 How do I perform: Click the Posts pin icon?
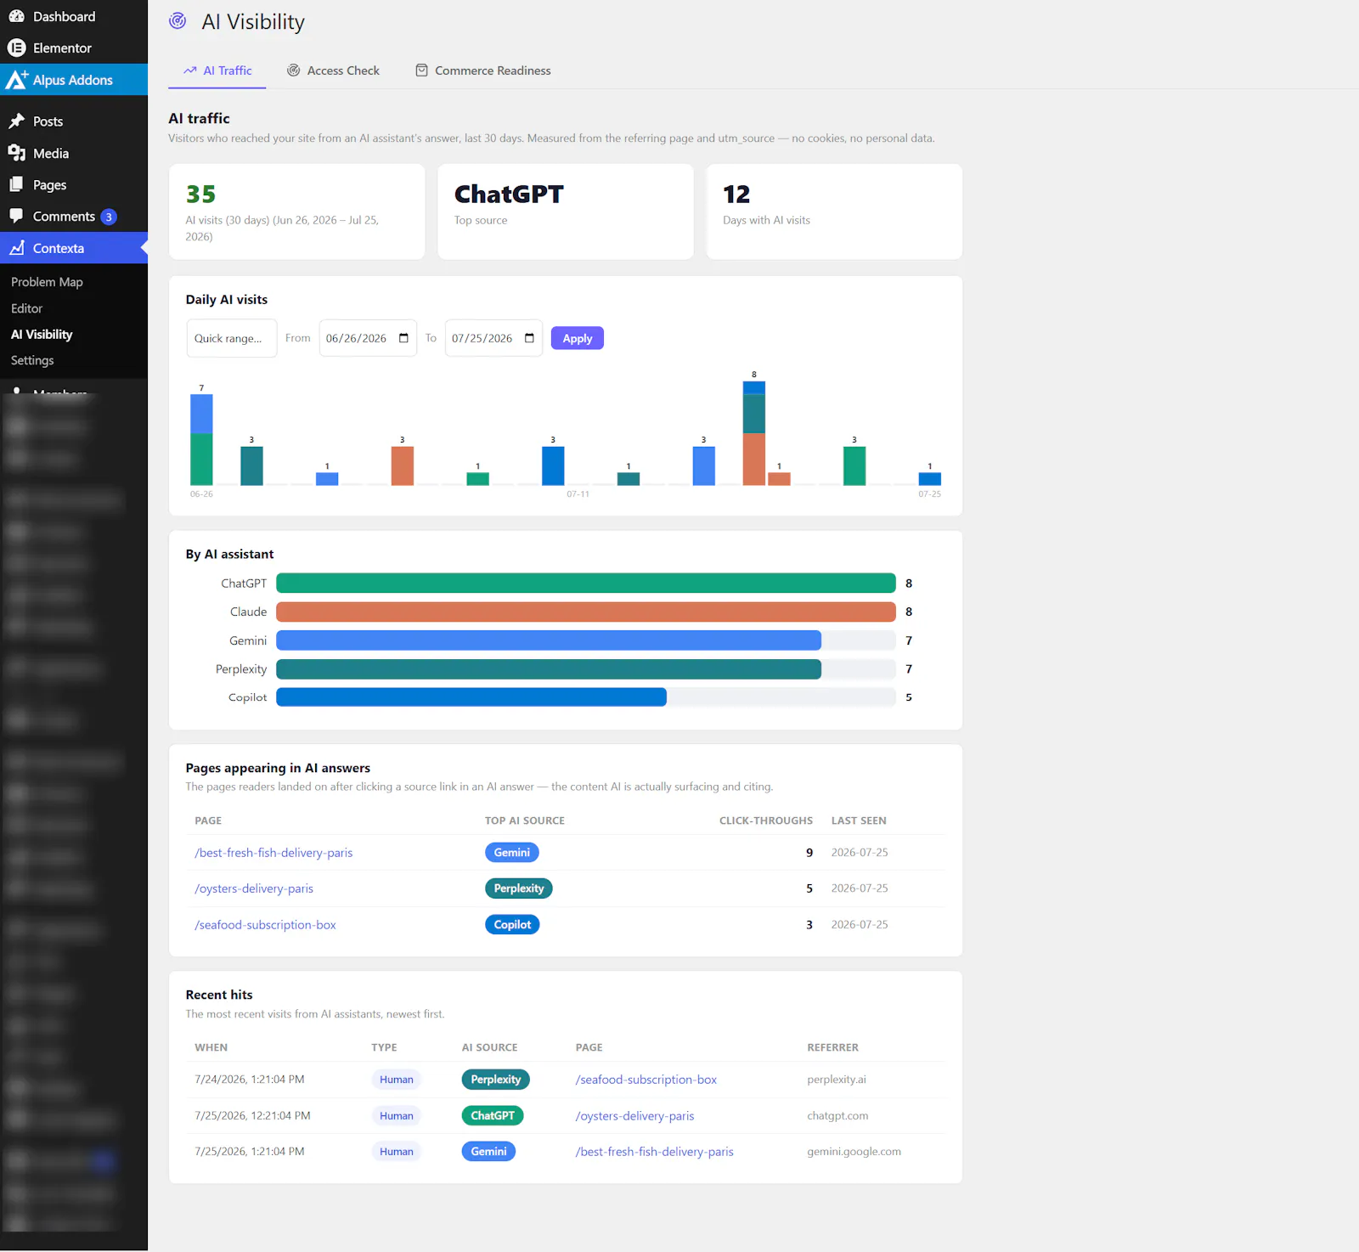pos(16,121)
